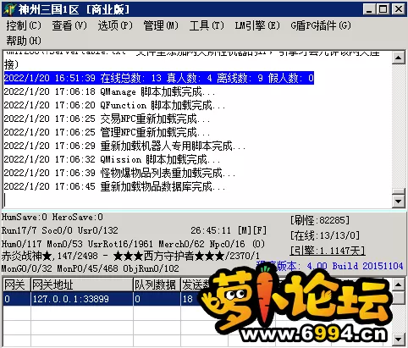The image size is (408, 348).
Task: Open the 控制(C) menu
Action: point(24,25)
